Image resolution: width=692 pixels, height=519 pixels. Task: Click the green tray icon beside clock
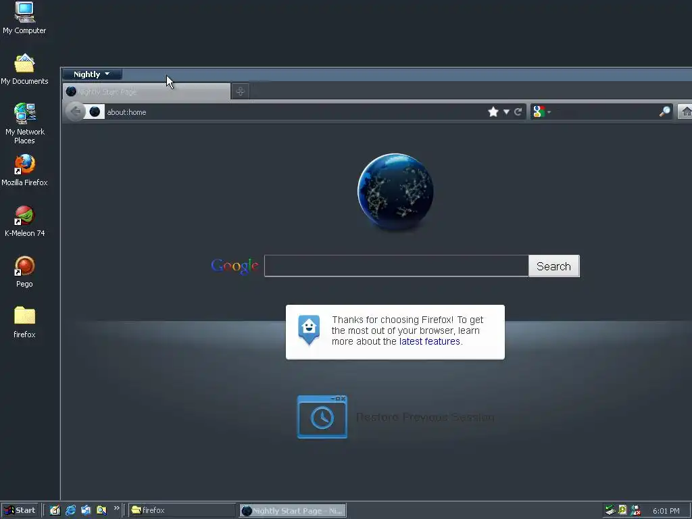click(x=622, y=510)
